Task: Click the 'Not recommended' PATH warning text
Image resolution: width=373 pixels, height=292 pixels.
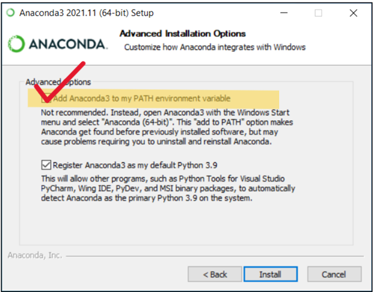Action: pos(167,127)
